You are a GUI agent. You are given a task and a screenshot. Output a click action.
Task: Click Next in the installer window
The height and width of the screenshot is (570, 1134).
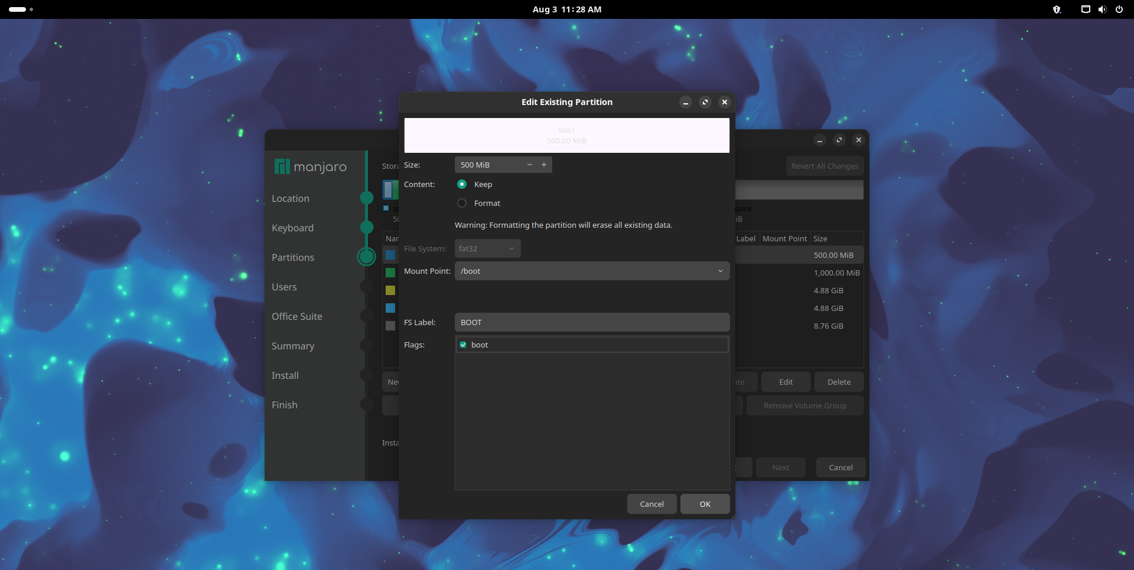point(780,467)
